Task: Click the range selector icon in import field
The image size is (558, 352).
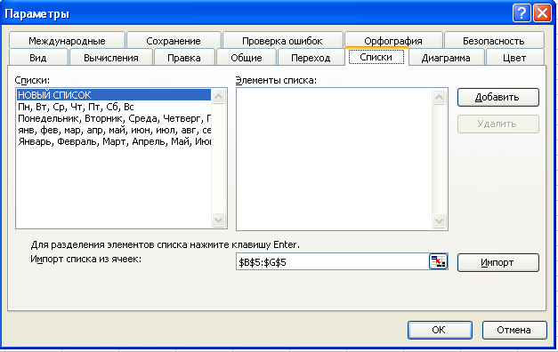Action: (438, 261)
